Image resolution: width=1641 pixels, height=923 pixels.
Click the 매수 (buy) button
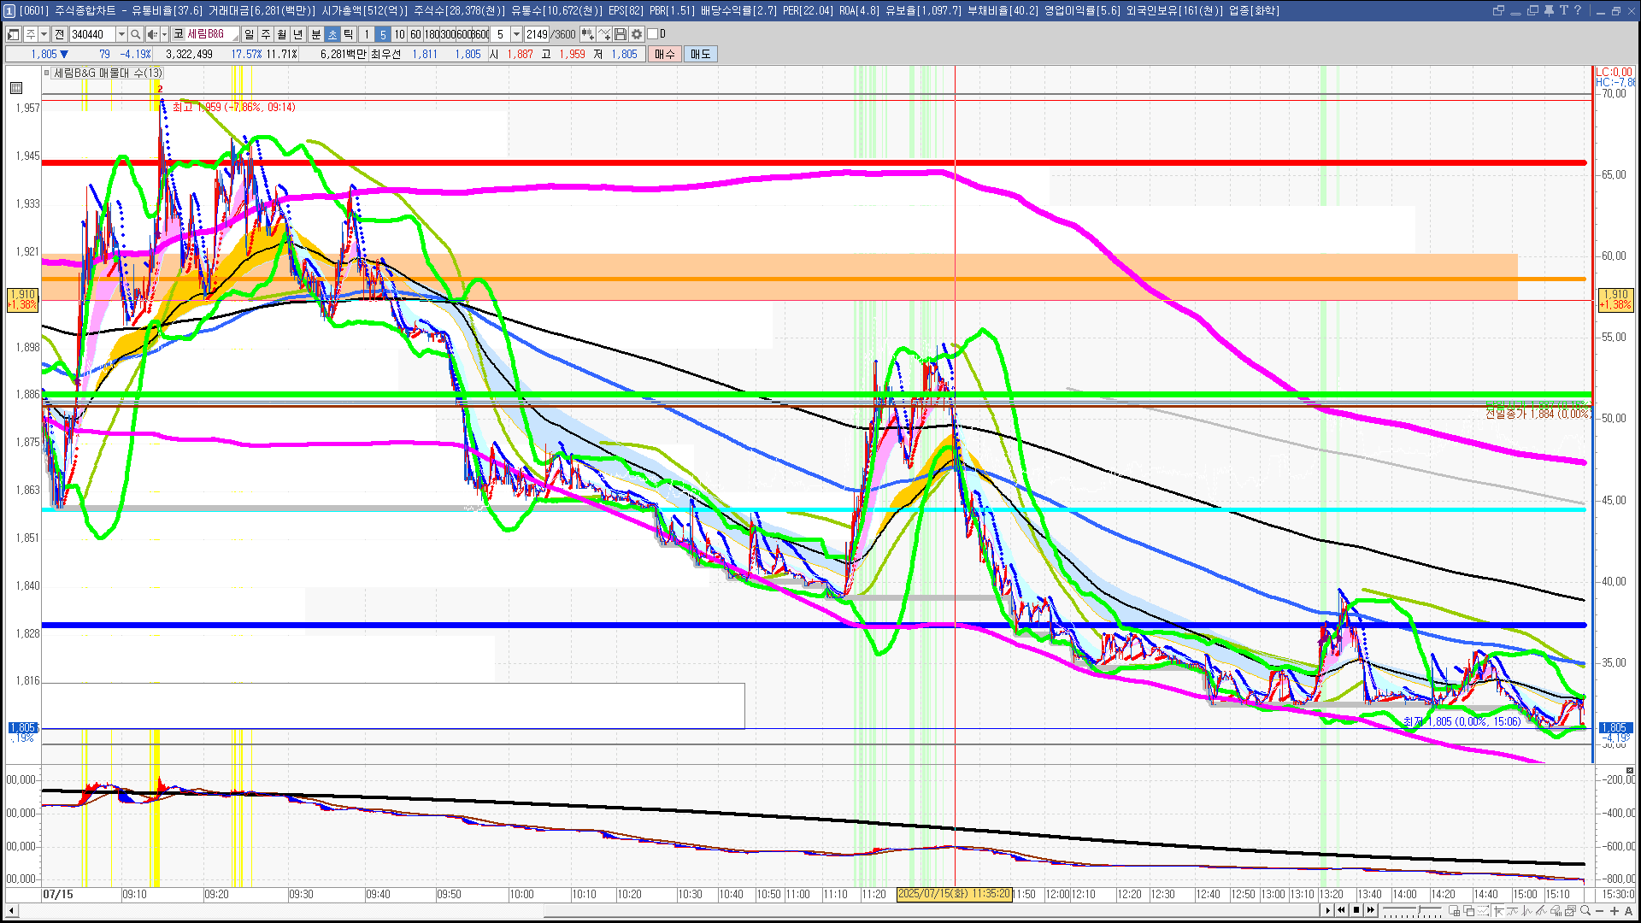pyautogui.click(x=665, y=54)
